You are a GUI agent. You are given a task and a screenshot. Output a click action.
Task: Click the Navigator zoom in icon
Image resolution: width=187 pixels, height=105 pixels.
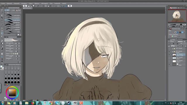coord(179,24)
